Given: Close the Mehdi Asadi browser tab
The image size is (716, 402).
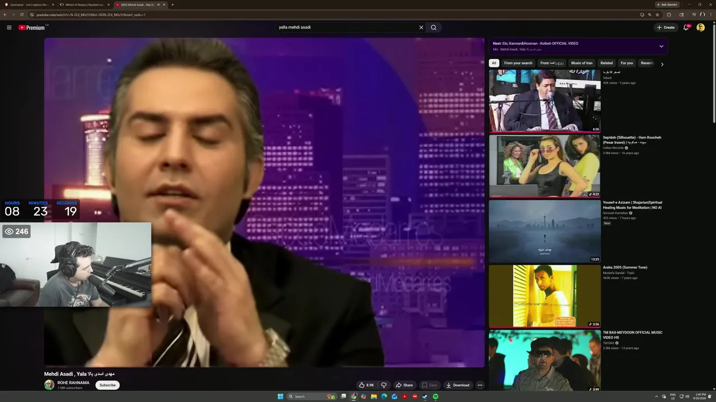Looking at the screenshot, I should (x=164, y=4).
